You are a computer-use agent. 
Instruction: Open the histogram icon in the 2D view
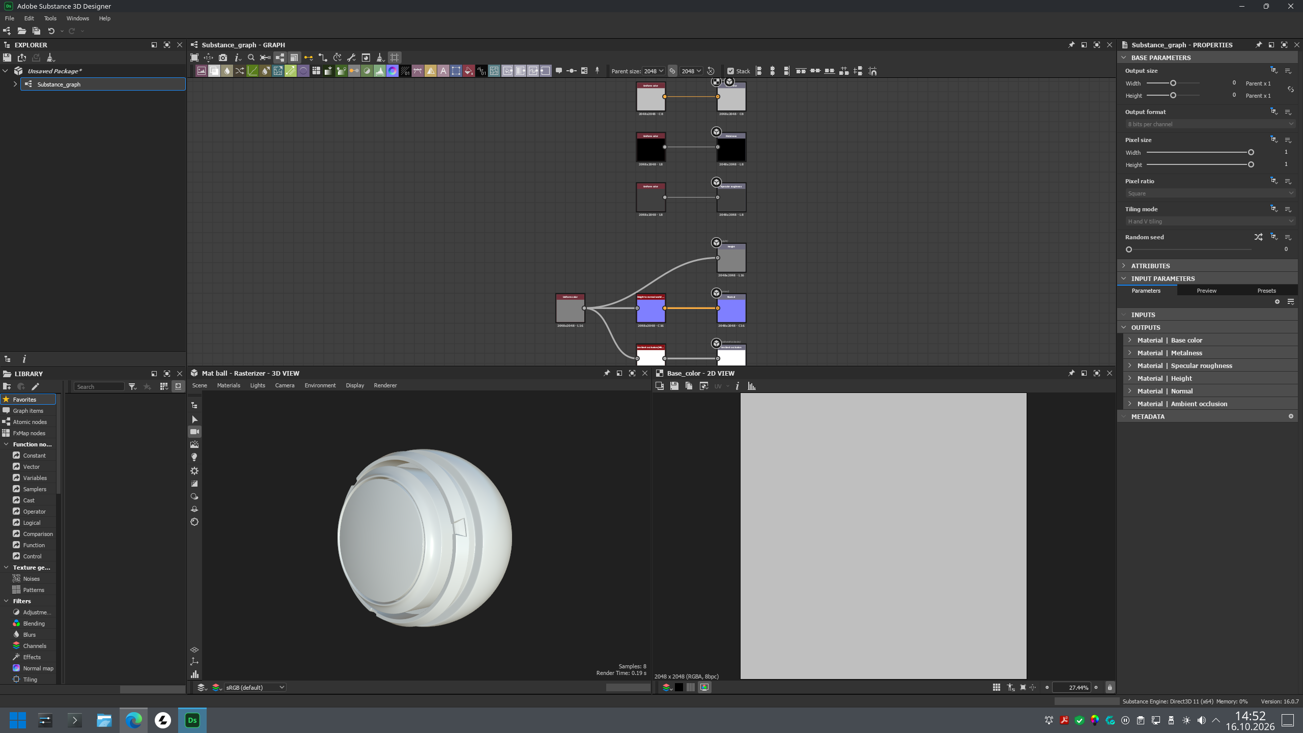[x=752, y=386]
